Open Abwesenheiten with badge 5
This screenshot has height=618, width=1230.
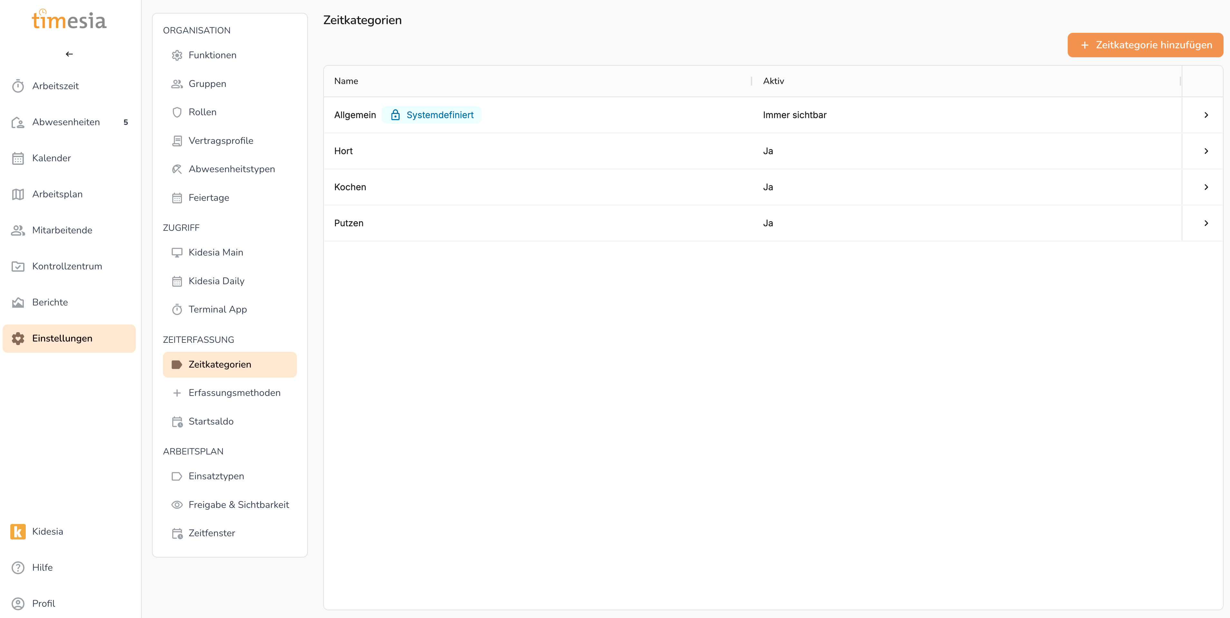66,122
